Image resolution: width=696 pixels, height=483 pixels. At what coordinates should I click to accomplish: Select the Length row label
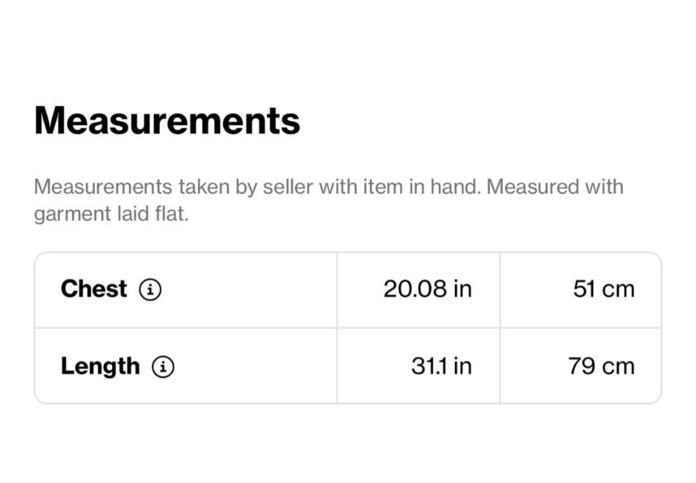pyautogui.click(x=100, y=367)
